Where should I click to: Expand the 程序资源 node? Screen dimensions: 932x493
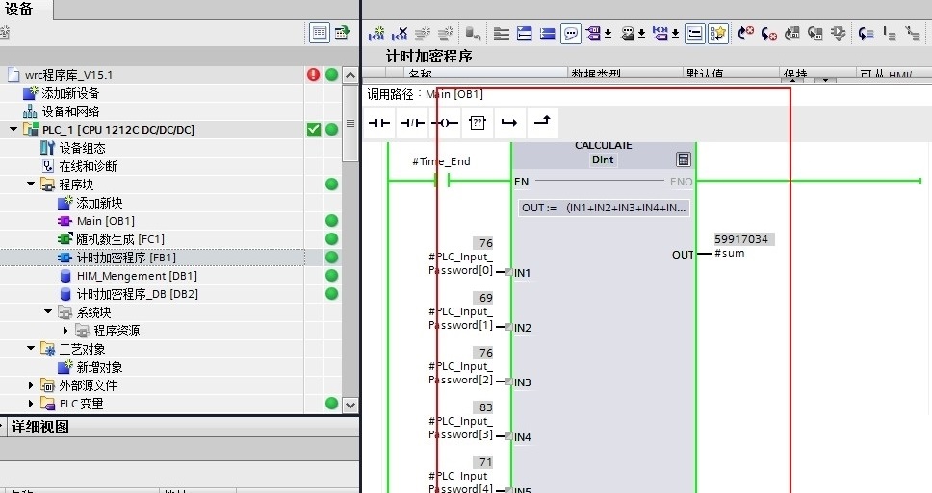point(65,331)
